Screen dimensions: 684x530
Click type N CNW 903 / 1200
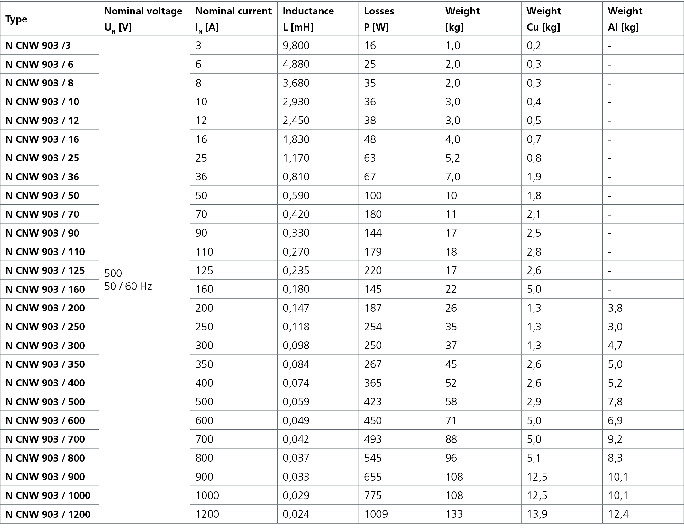click(48, 514)
